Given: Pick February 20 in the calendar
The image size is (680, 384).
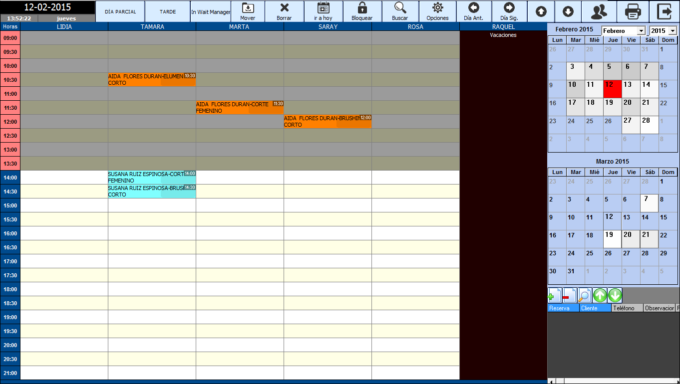Looking at the screenshot, I should tap(631, 107).
